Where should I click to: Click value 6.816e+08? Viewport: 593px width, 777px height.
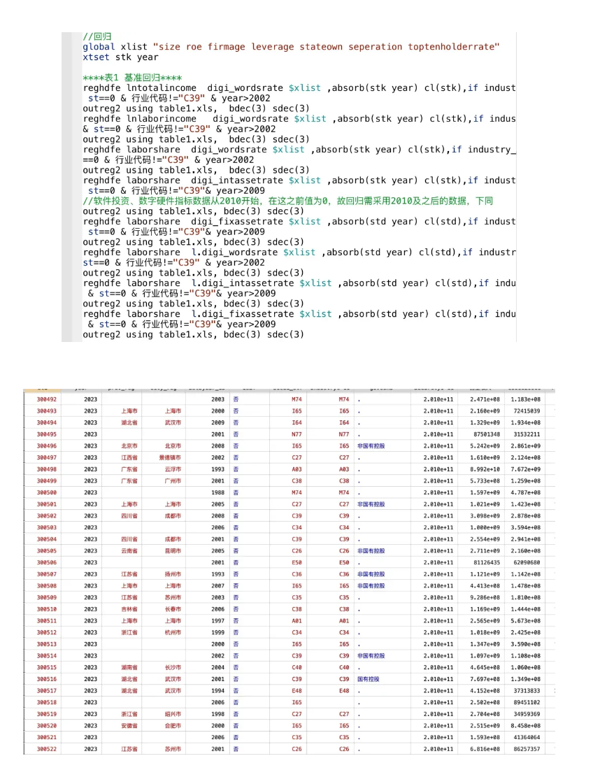pyautogui.click(x=485, y=749)
